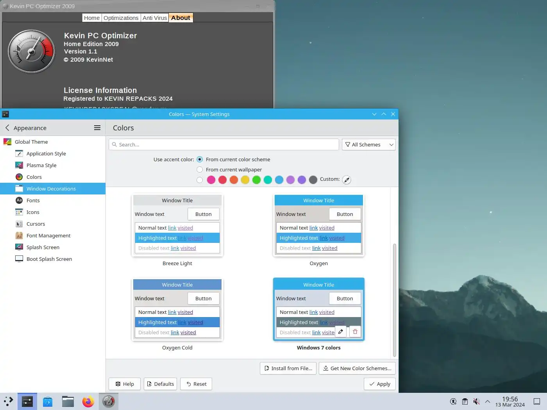This screenshot has height=410, width=547.
Task: Restore settings with Defaults button
Action: [x=160, y=384]
